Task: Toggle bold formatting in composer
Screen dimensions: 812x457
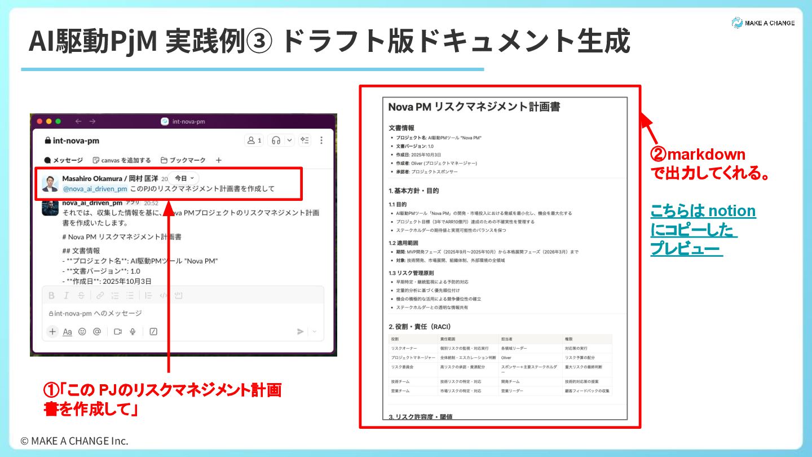Action: pyautogui.click(x=51, y=295)
